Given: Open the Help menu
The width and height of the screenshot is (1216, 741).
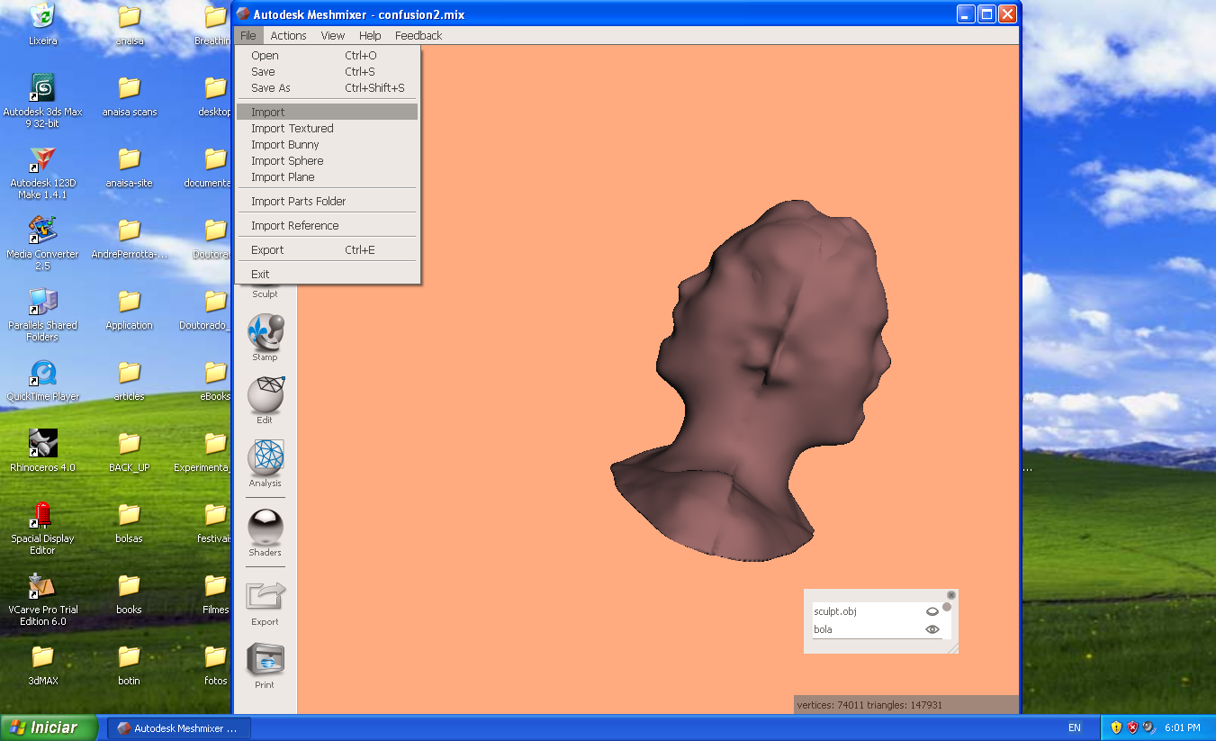Looking at the screenshot, I should click(x=370, y=36).
